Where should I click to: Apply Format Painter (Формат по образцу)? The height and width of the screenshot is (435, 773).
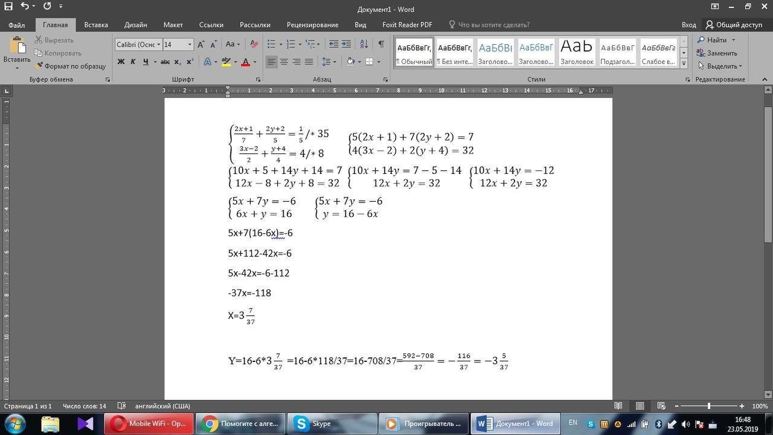click(x=70, y=66)
